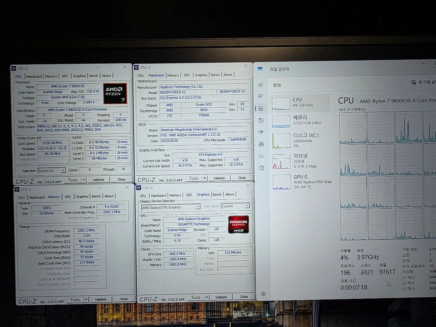The image size is (436, 327).
Task: Click the GFX Core 600.0 MHz value
Action: (x=178, y=254)
